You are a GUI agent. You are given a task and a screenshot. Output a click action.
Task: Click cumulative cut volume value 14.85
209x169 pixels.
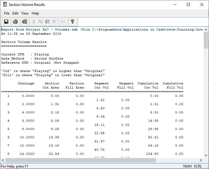(153, 120)
